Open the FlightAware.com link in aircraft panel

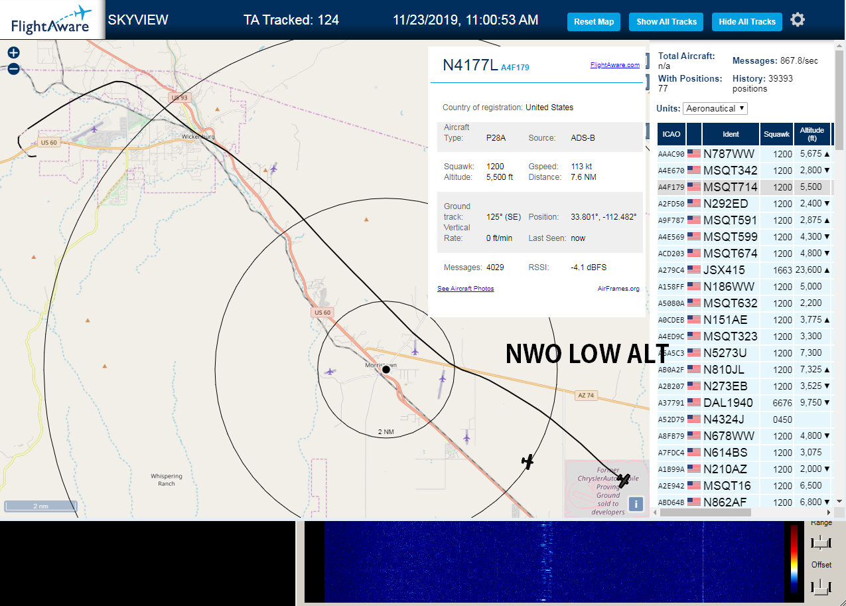tap(614, 65)
